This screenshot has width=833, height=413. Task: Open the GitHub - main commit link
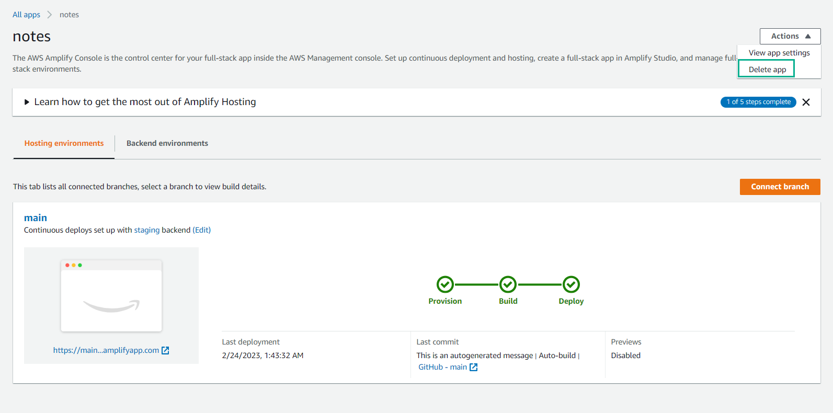pos(442,367)
